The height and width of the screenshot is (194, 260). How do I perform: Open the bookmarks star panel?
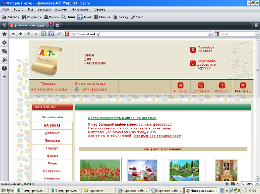5,34
